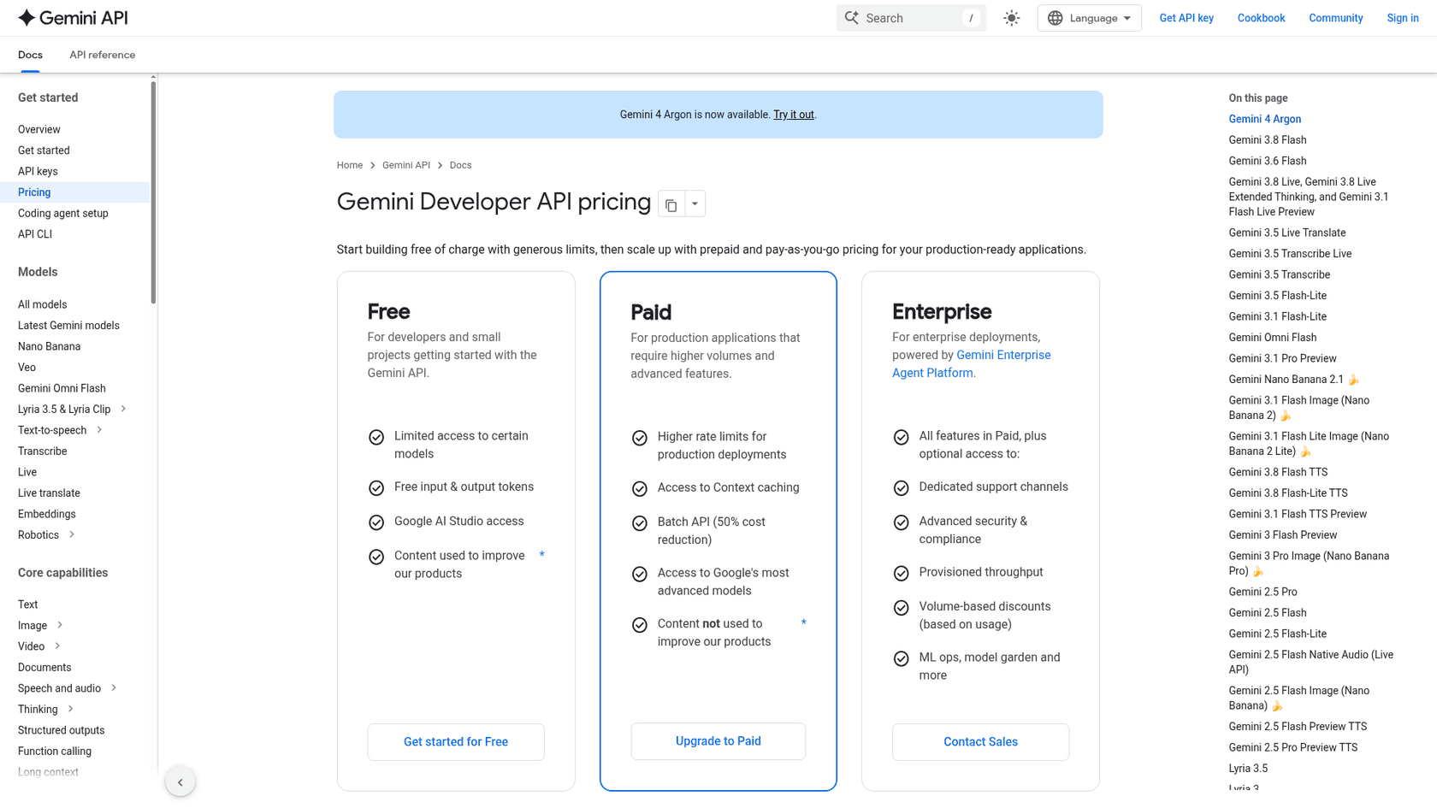Open the Language dropdown

point(1089,18)
